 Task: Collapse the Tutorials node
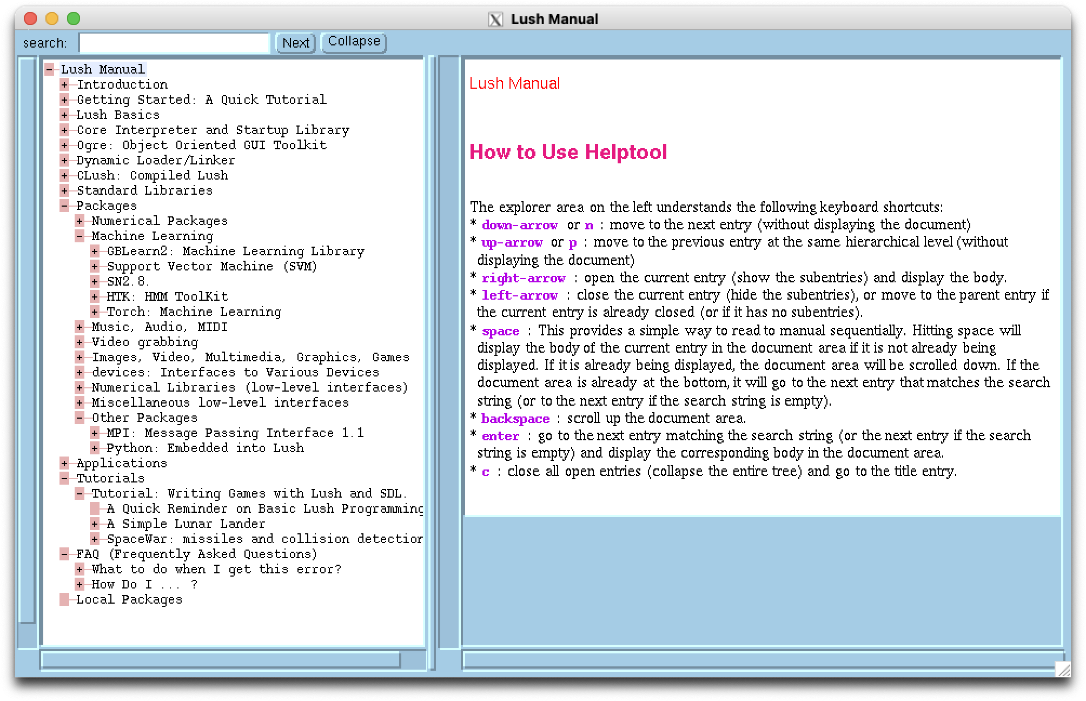pos(64,478)
